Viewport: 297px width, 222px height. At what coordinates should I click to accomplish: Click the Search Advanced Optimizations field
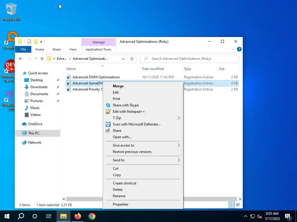click(189, 59)
